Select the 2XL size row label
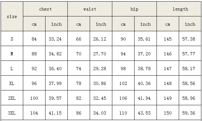 point(12,98)
